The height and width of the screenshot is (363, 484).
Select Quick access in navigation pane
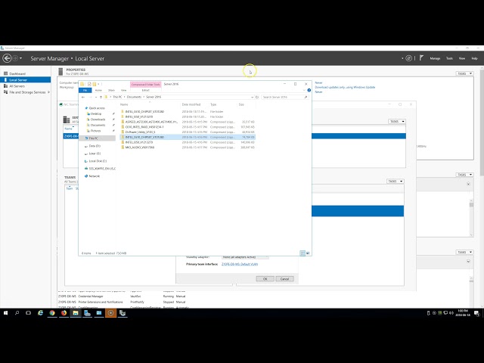point(97,108)
